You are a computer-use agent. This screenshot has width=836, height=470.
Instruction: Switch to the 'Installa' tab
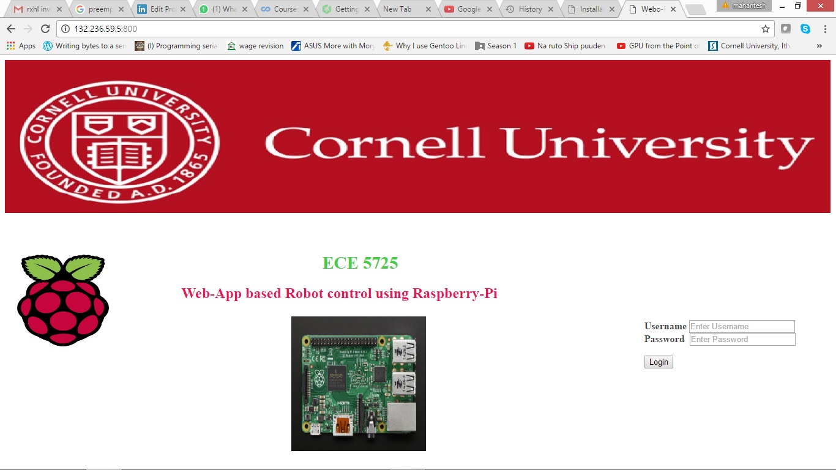click(x=591, y=9)
